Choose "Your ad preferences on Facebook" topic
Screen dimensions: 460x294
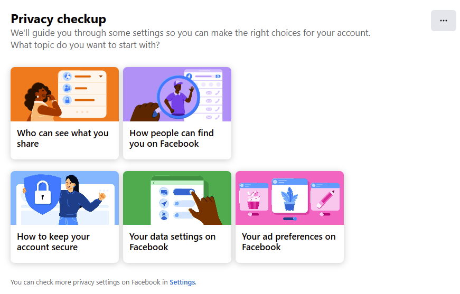tap(289, 242)
